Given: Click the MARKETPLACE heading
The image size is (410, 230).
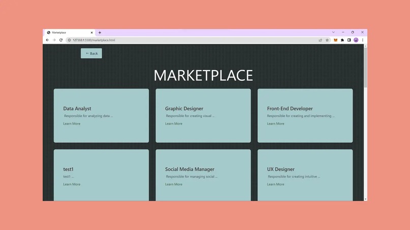Looking at the screenshot, I should pos(203,75).
